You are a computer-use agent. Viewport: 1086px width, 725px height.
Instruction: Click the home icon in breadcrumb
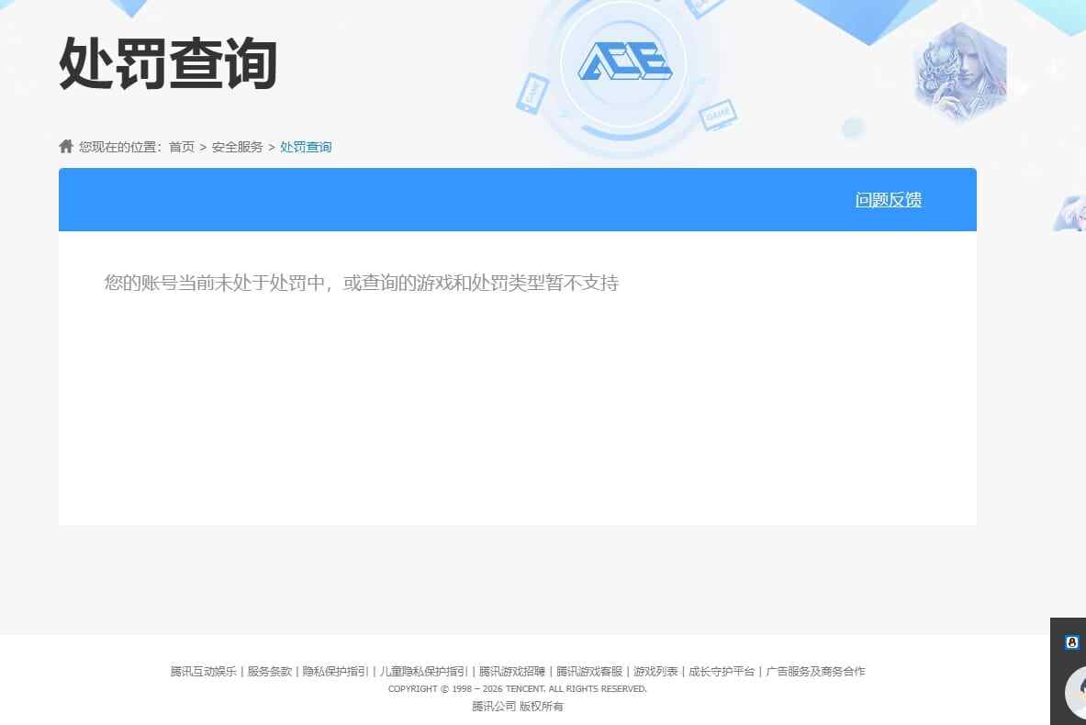66,146
